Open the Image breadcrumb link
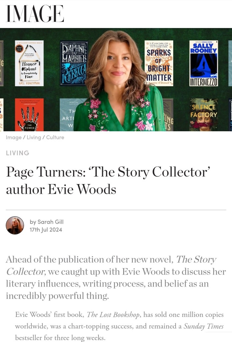 (13, 137)
